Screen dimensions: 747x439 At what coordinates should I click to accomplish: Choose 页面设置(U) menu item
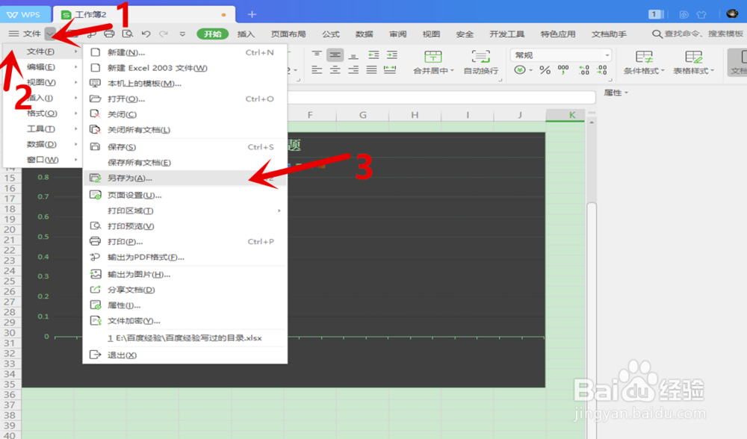[x=185, y=195]
